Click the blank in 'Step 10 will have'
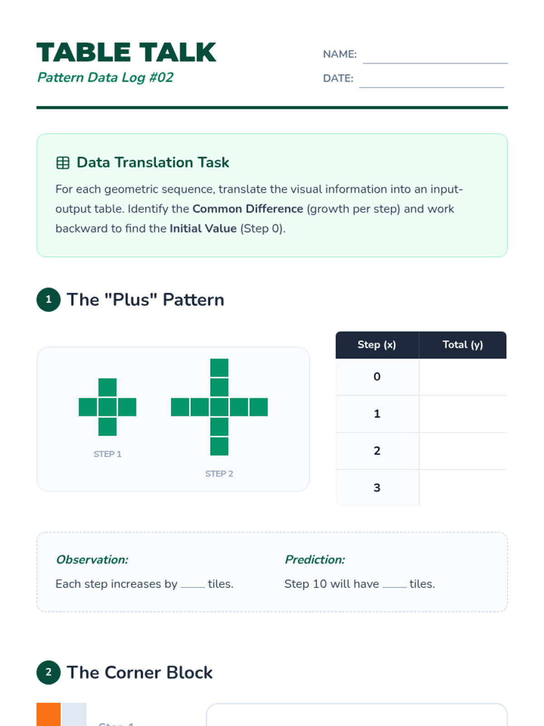The image size is (544, 726). point(394,584)
